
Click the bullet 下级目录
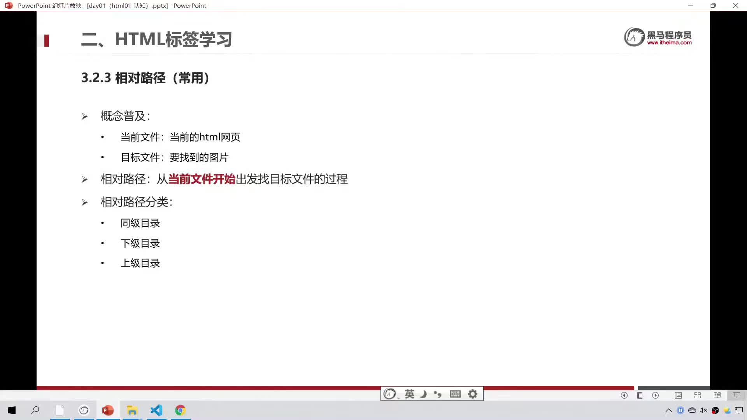pyautogui.click(x=140, y=243)
